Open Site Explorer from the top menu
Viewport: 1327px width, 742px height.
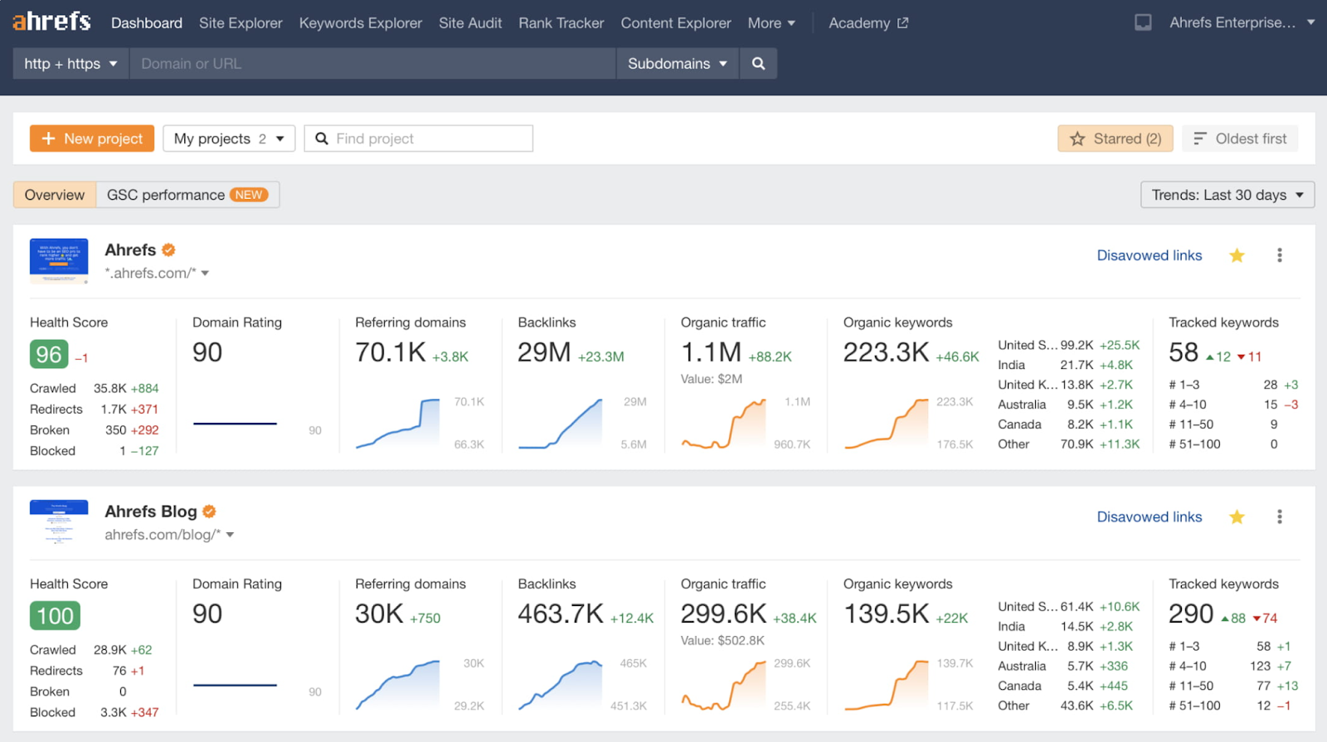point(241,23)
